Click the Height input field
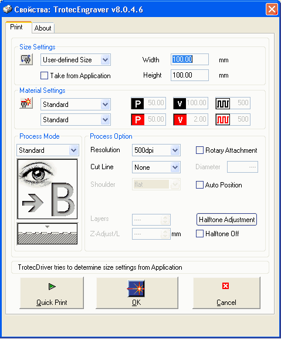 pos(189,75)
